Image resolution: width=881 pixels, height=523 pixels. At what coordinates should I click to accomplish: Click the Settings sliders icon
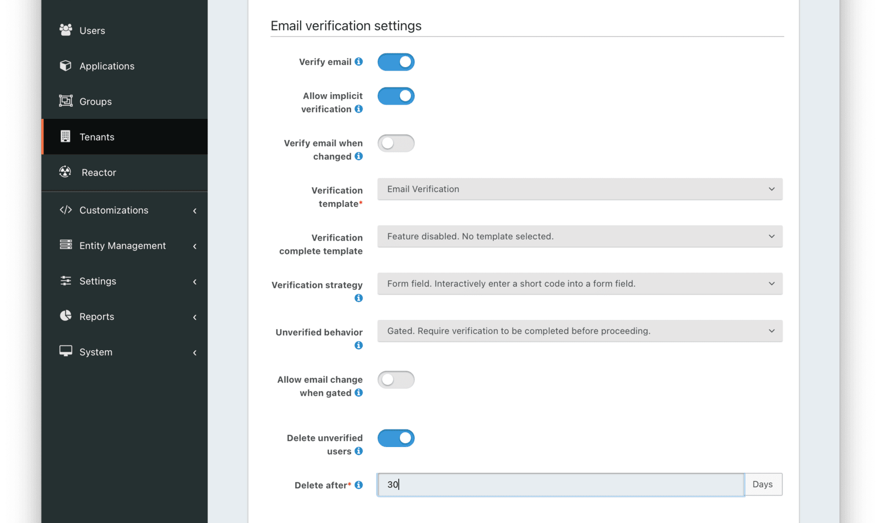66,281
